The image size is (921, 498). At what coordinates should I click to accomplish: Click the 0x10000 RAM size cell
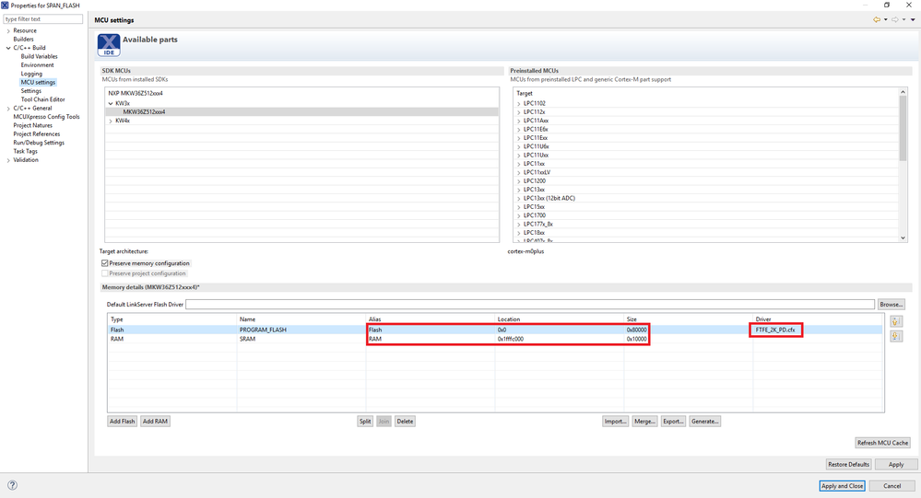pos(636,339)
